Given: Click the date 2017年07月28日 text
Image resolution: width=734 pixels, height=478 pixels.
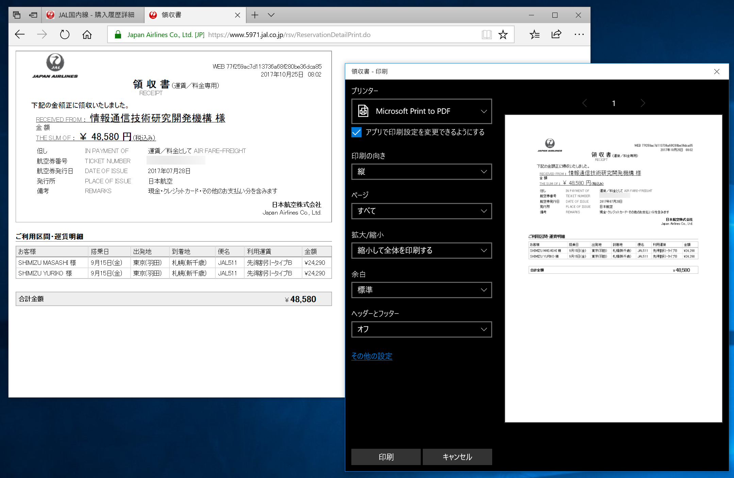Looking at the screenshot, I should 169,171.
